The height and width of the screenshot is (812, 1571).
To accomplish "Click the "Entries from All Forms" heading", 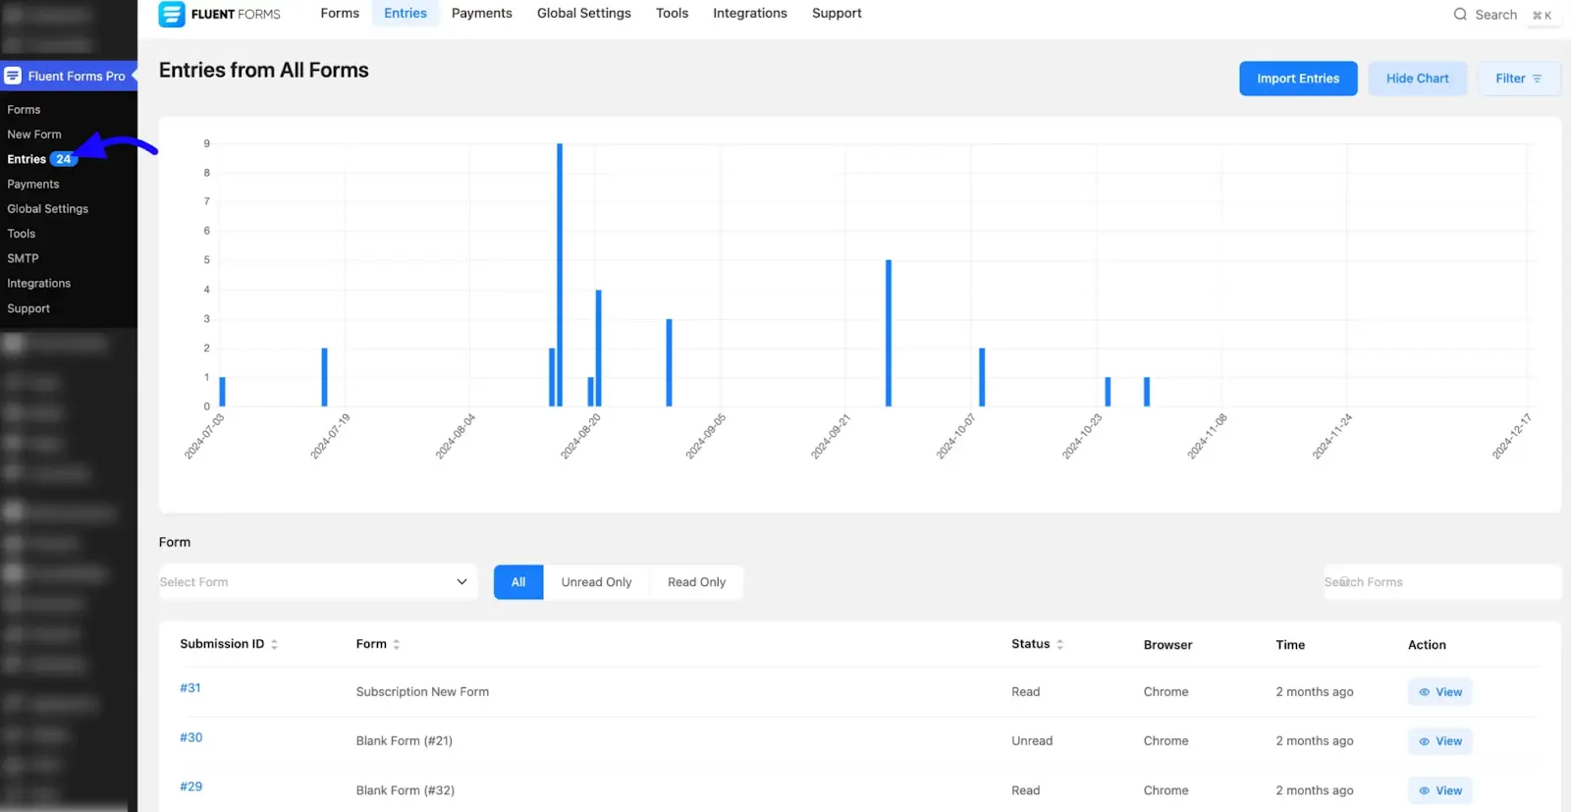I will [264, 71].
